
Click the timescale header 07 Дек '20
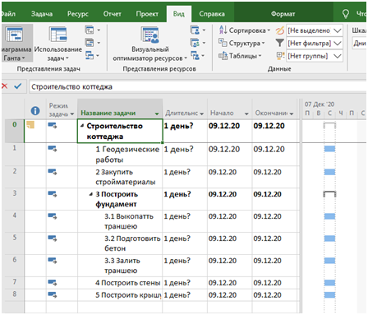tap(320, 104)
